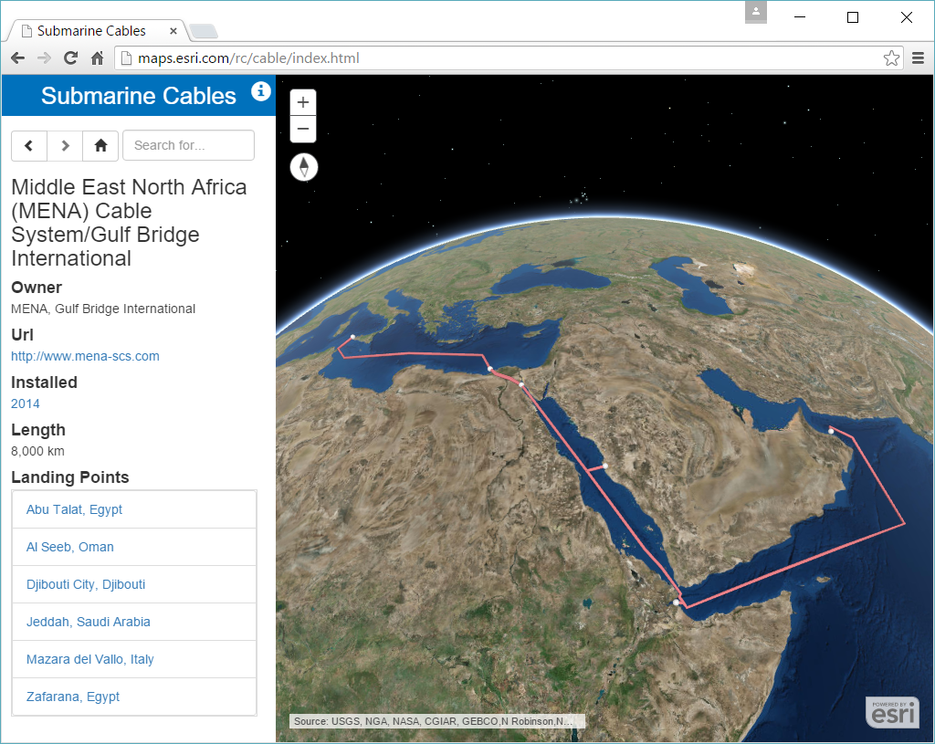Click the installed year 2014 link
Viewport: 935px width, 744px height.
(x=25, y=403)
